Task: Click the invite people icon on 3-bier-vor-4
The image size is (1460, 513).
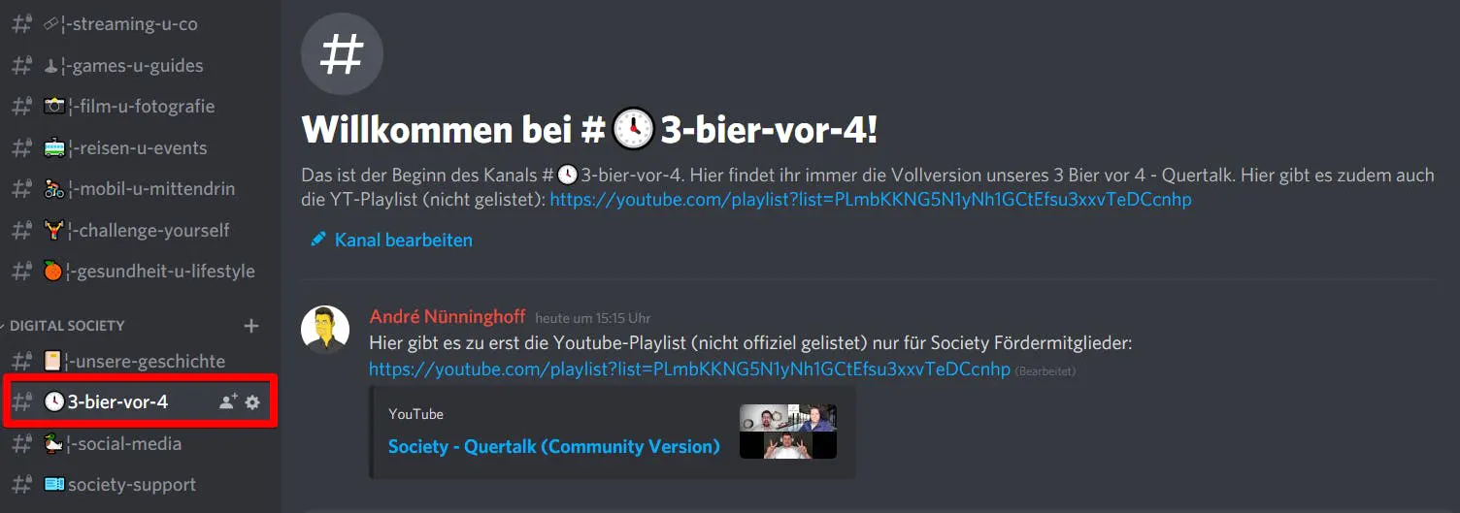Action: click(x=228, y=401)
